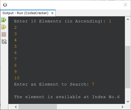Click the red Stop build button
The width and height of the screenshot is (131, 110).
[x=4, y=34]
